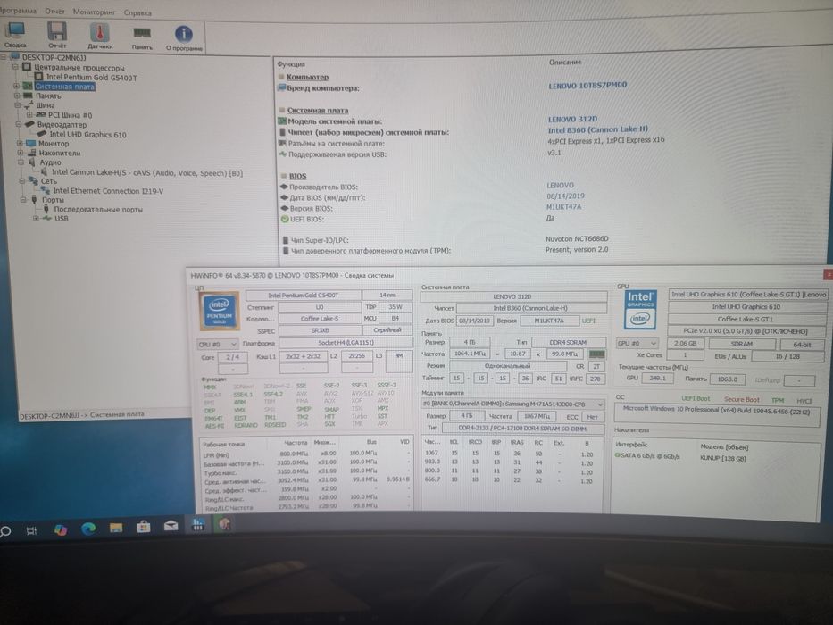
Task: Select the Intel Cannon Lake-H/S cAVS audio item
Action: (x=147, y=172)
